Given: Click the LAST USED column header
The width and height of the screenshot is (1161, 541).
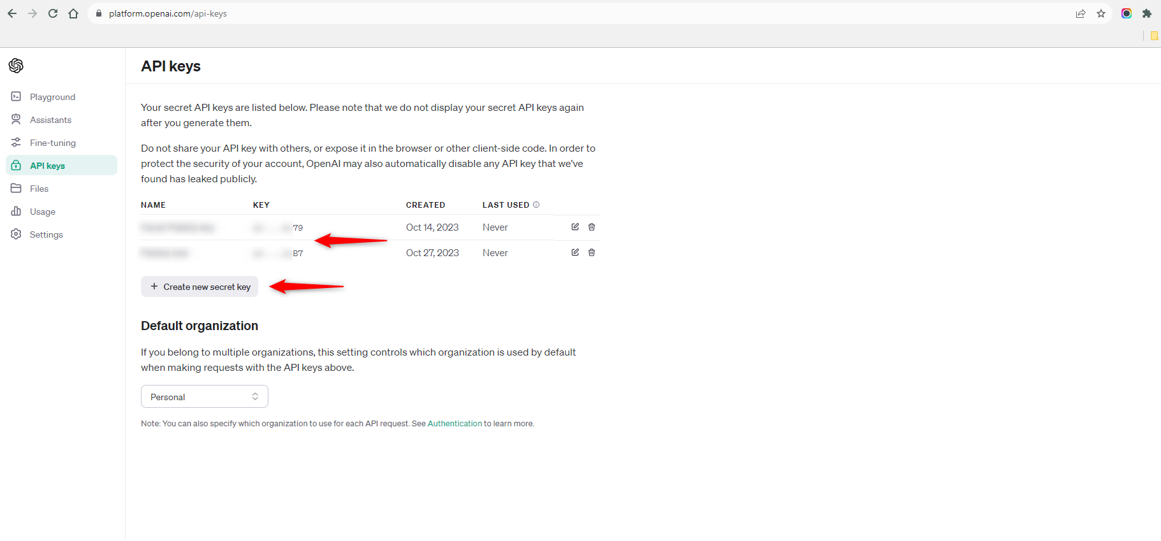Looking at the screenshot, I should click(506, 205).
